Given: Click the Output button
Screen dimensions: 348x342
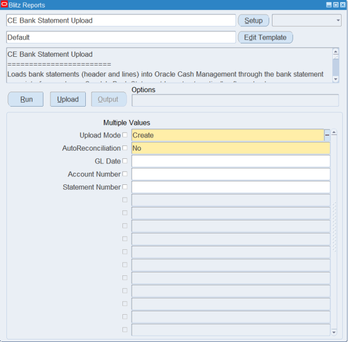Looking at the screenshot, I should point(109,99).
